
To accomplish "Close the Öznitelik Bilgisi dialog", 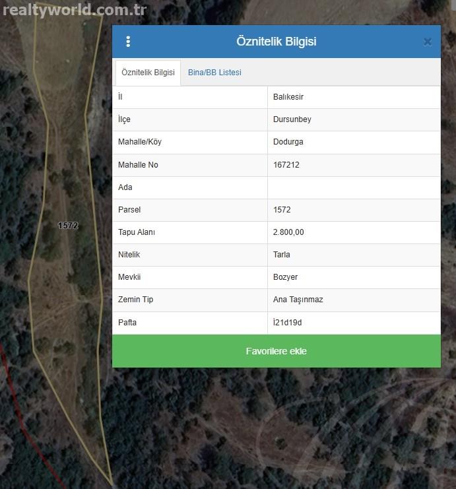I will [x=428, y=42].
